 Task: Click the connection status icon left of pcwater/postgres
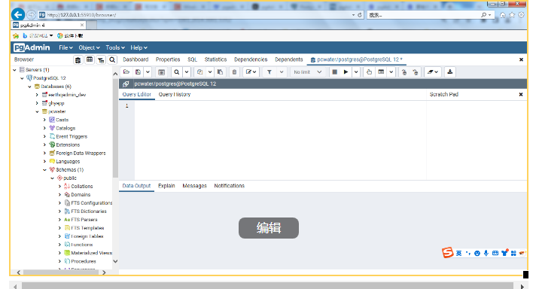[x=126, y=84]
